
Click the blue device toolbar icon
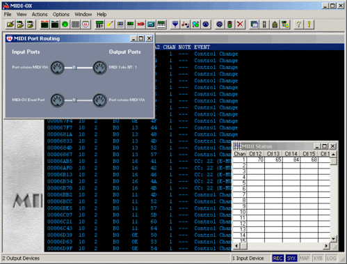coord(151,24)
